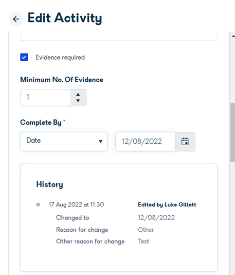The height and width of the screenshot is (275, 235).
Task: Go back using the arrow button
Action: (16, 19)
